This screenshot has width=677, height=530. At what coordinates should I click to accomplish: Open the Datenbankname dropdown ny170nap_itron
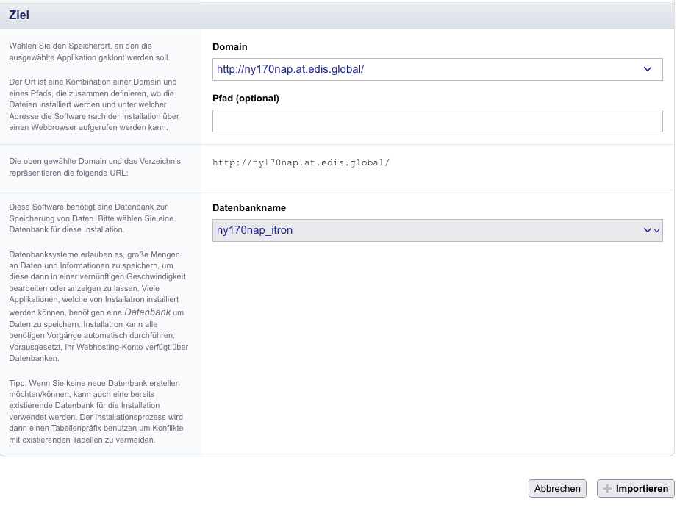(x=437, y=231)
